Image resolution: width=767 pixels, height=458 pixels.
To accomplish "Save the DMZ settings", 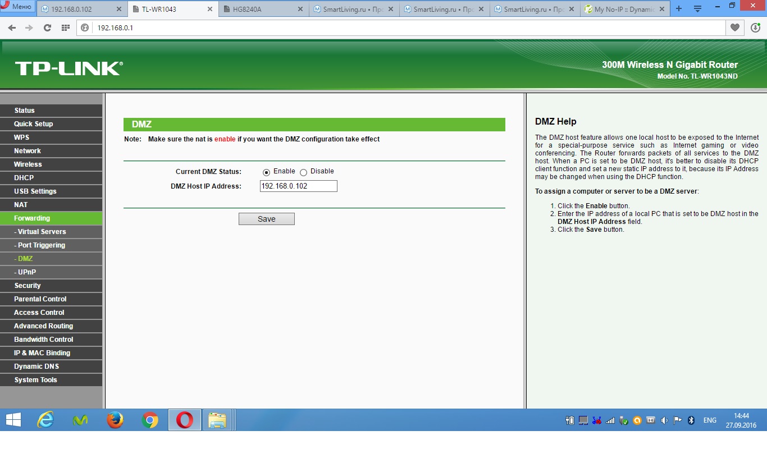I will point(267,219).
